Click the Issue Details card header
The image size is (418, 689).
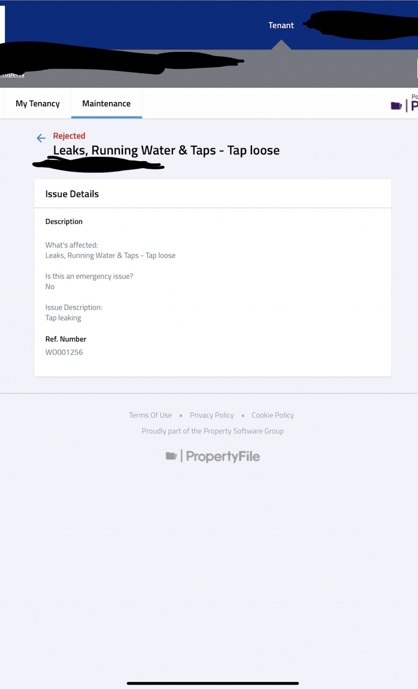(x=72, y=194)
